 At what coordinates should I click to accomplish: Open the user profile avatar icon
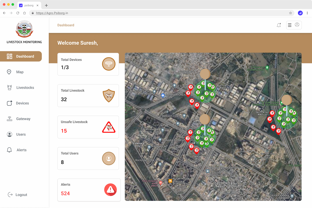coord(297,25)
